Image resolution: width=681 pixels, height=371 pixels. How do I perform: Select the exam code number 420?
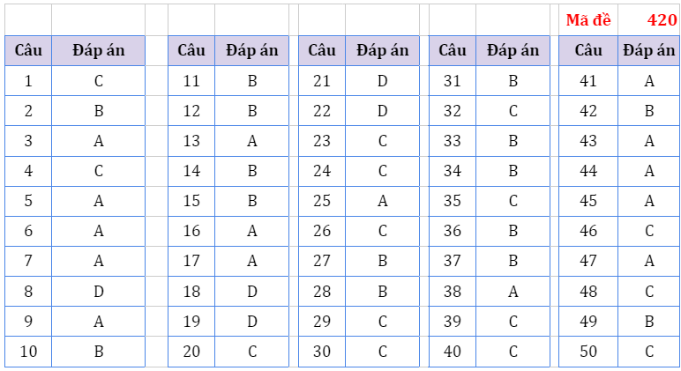pos(661,20)
